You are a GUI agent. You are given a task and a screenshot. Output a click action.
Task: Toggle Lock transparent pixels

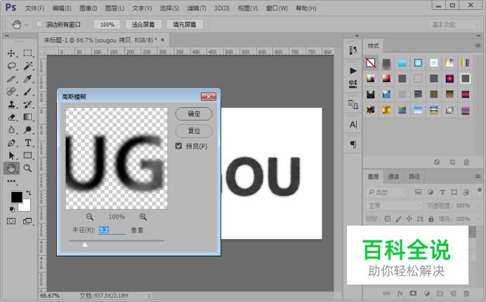click(x=388, y=219)
